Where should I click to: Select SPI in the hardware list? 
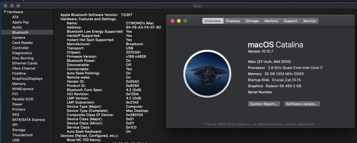point(15,125)
